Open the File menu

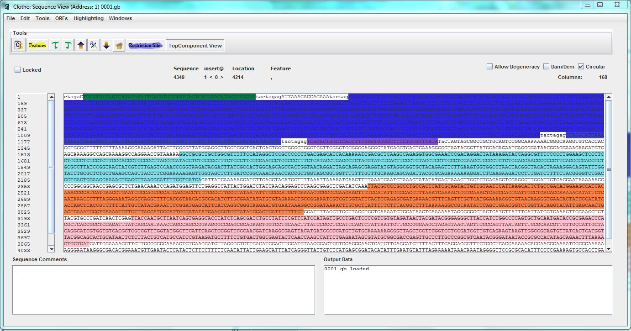[11, 18]
